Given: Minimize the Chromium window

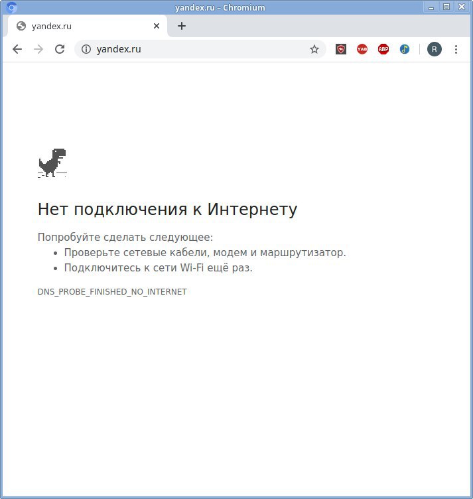Looking at the screenshot, I should (x=431, y=7).
